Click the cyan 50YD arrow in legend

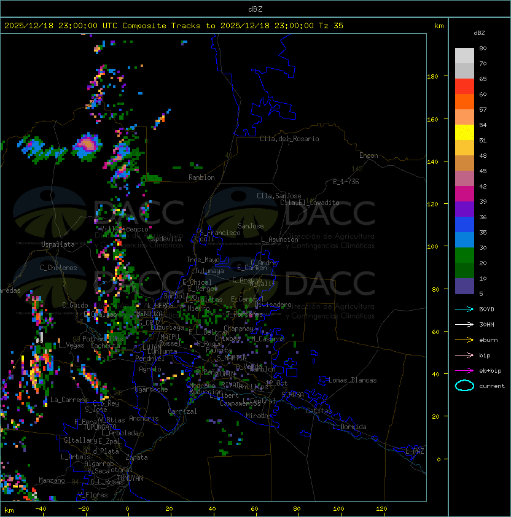click(x=464, y=309)
